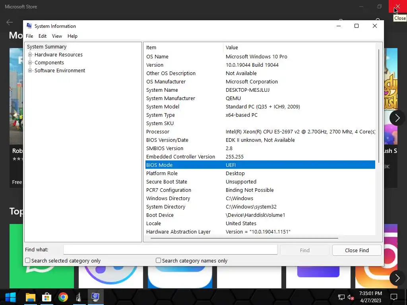Screen dimensions: 407x305
Task: Select the Software Environment tree label
Action: tap(60, 71)
